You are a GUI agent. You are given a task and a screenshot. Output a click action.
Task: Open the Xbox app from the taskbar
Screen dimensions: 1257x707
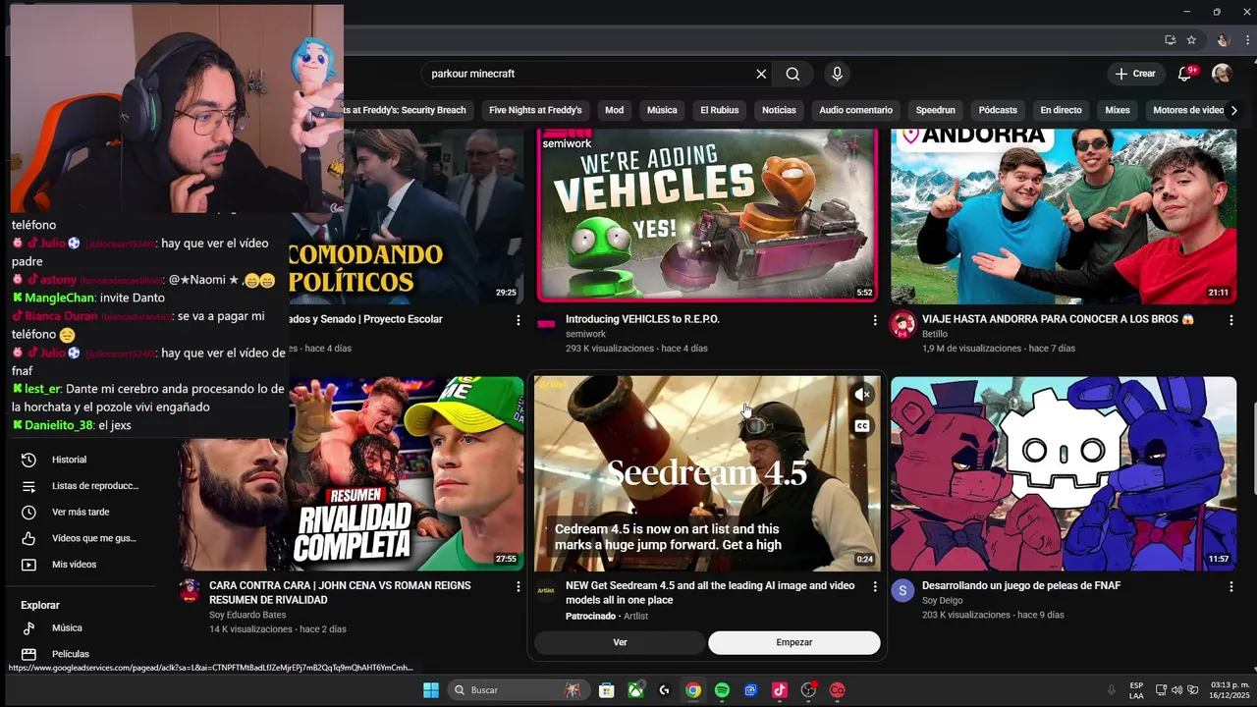[635, 690]
